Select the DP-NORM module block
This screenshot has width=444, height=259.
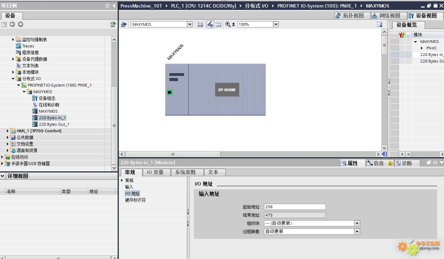[x=227, y=90]
